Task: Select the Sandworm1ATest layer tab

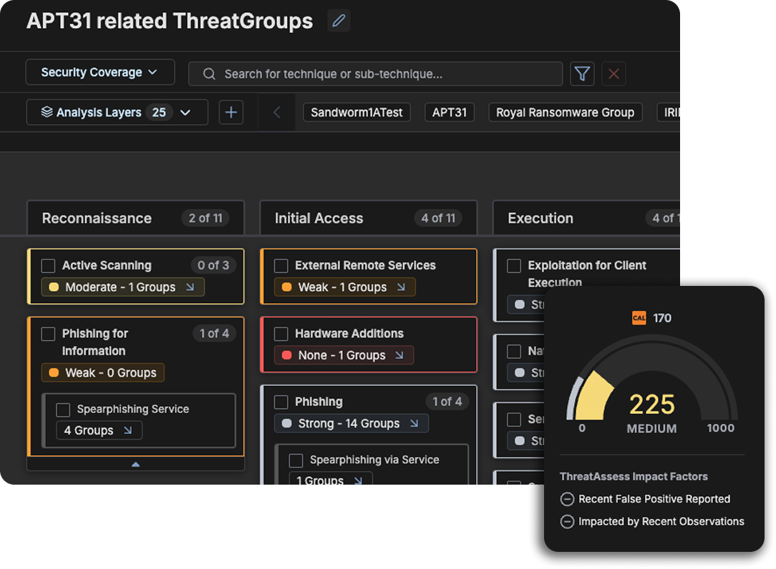Action: pyautogui.click(x=357, y=112)
